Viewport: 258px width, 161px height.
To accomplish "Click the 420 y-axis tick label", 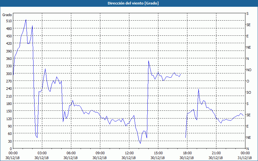I will pos(9,43).
